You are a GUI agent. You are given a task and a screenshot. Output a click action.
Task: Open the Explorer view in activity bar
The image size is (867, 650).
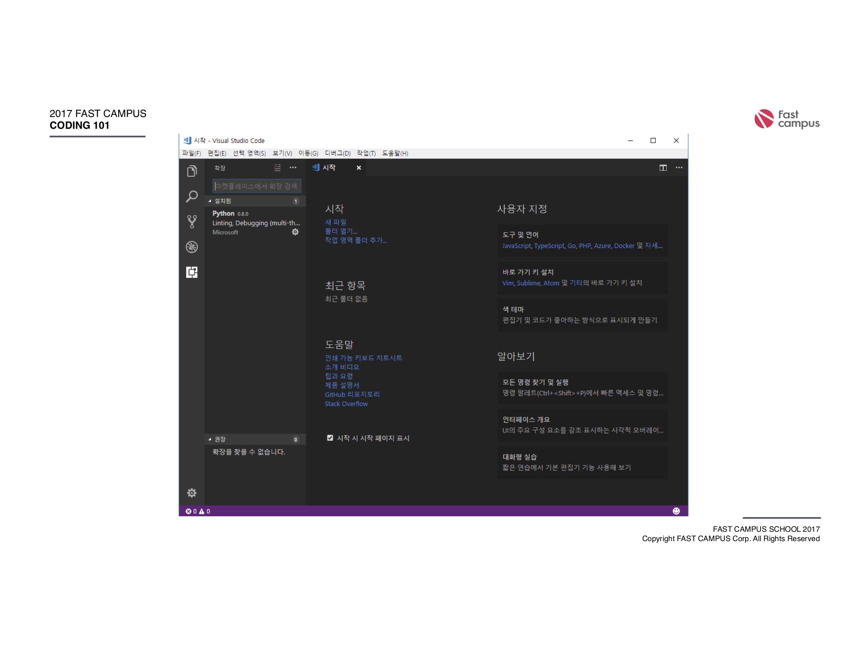(x=192, y=171)
